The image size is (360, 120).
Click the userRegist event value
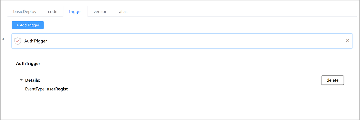click(57, 89)
